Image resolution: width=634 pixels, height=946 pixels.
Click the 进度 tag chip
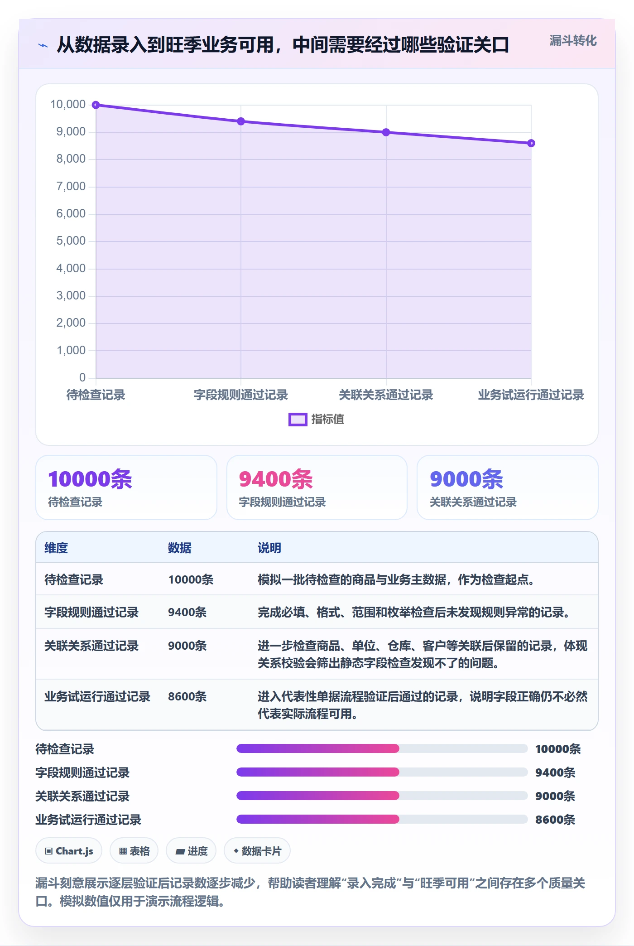191,851
